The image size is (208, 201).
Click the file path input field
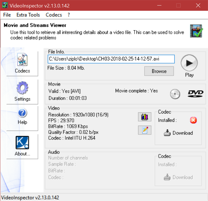point(111,59)
